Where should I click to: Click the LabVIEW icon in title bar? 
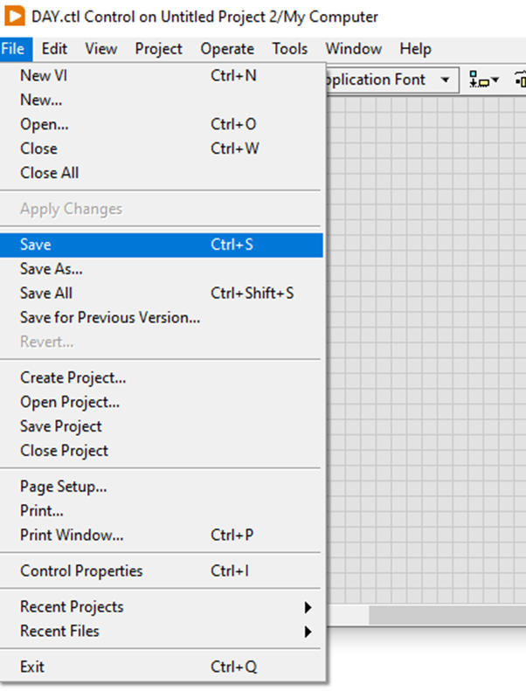(16, 17)
